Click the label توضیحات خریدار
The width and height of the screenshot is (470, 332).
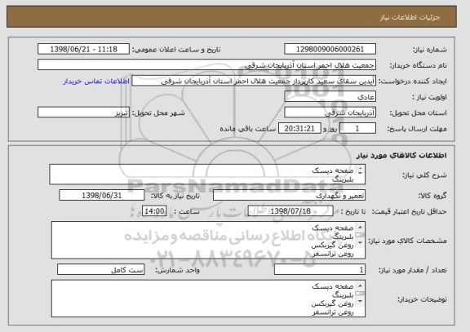point(422,299)
